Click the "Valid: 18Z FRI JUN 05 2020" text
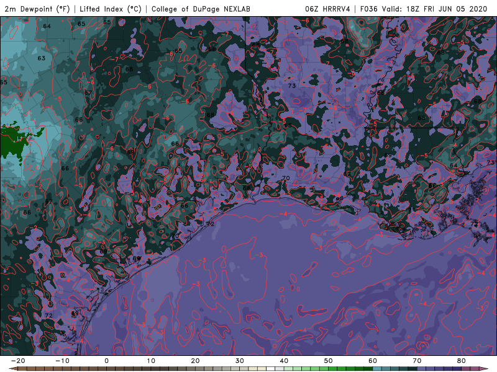 pos(434,9)
